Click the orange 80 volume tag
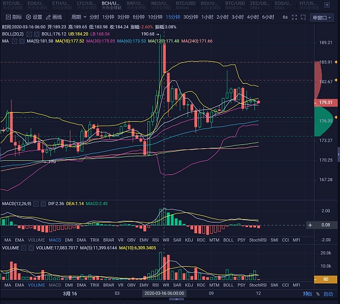 pyautogui.click(x=326, y=279)
